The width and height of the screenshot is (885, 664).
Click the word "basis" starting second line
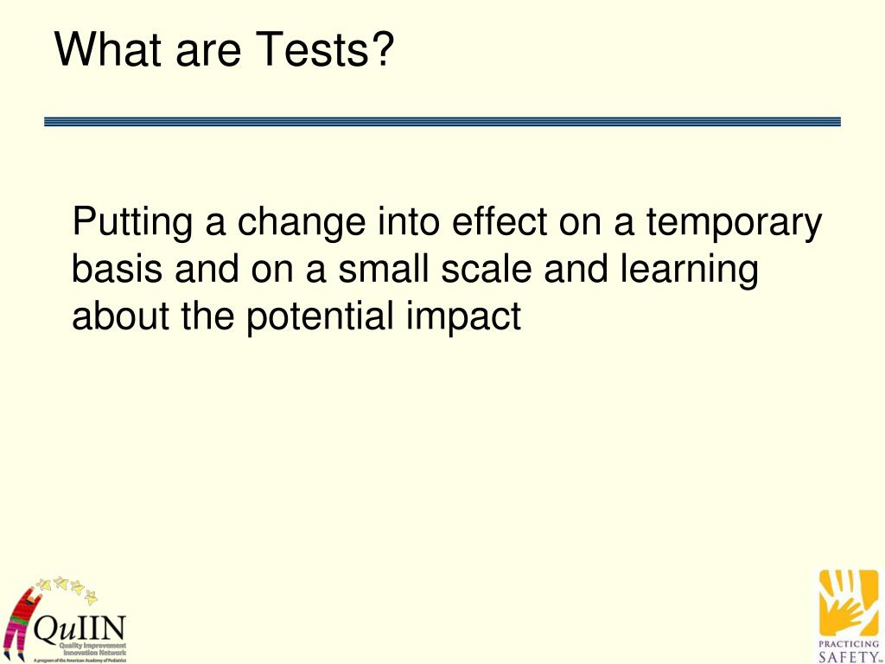117,270
